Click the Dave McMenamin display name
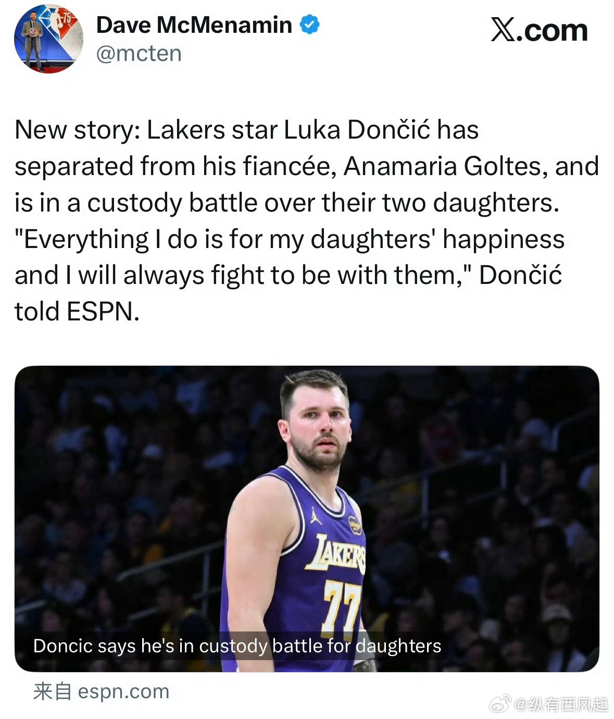Image resolution: width=614 pixels, height=719 pixels. pos(194,25)
